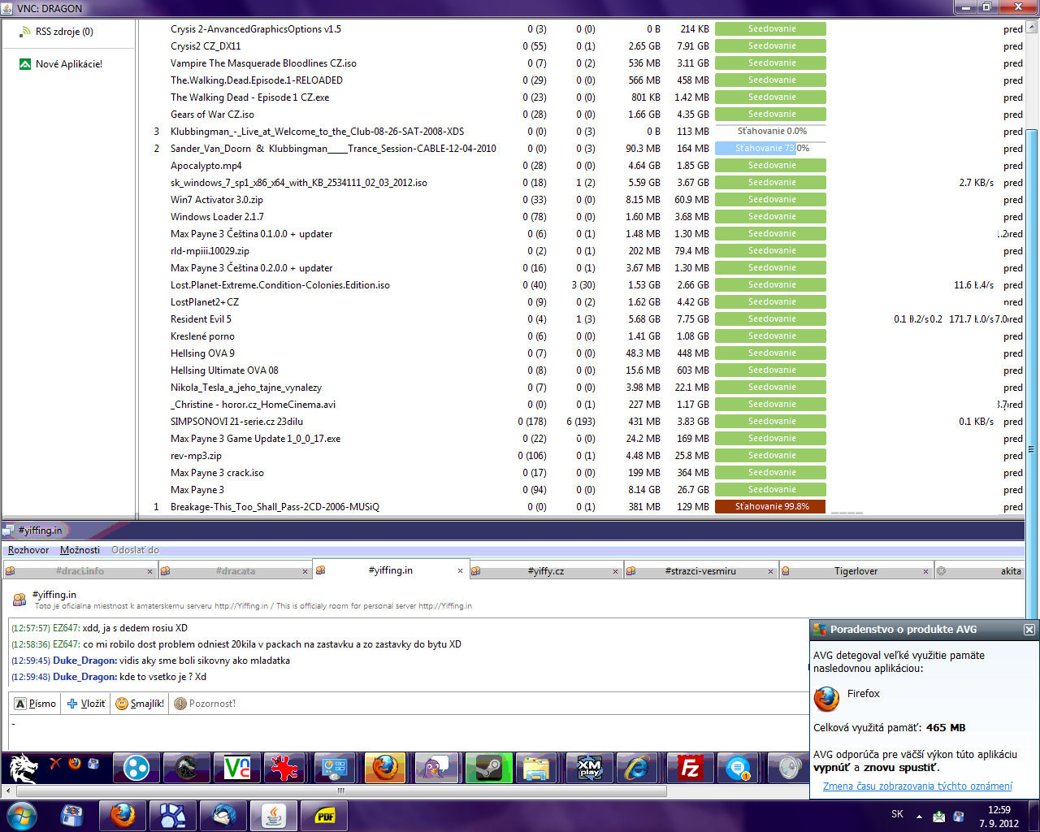Select torrent 'Windows Loader 2.1.7'
The width and height of the screenshot is (1040, 832).
(x=217, y=217)
